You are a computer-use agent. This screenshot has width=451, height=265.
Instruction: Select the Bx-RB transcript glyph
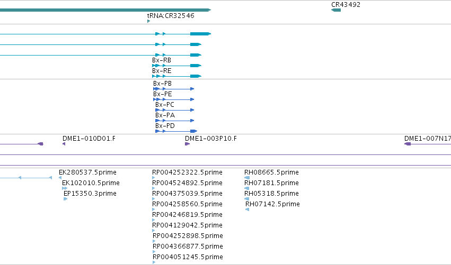click(176, 66)
